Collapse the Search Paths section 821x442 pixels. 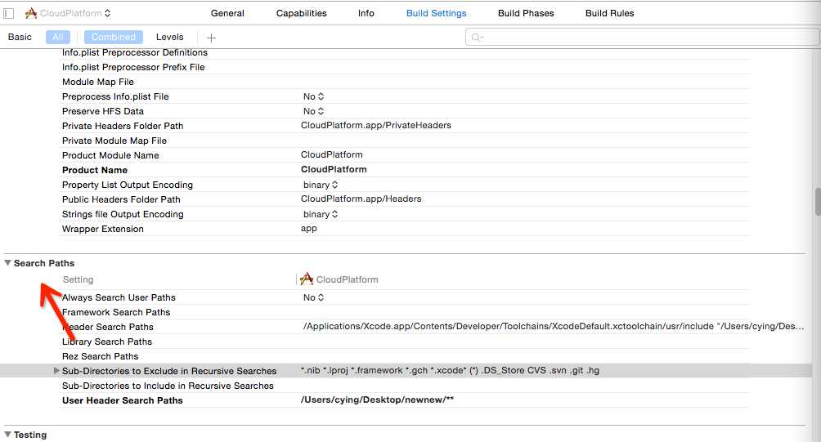tap(8, 263)
